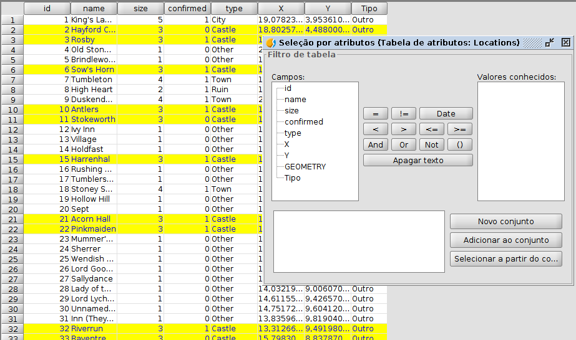The width and height of the screenshot is (576, 340).
Task: Click the Not operator button
Action: coord(431,145)
